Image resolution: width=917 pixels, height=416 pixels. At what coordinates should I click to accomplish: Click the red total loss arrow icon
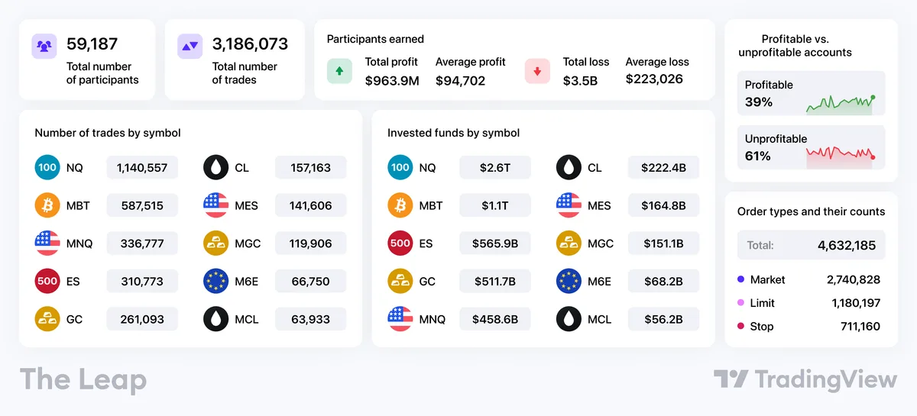coord(537,71)
